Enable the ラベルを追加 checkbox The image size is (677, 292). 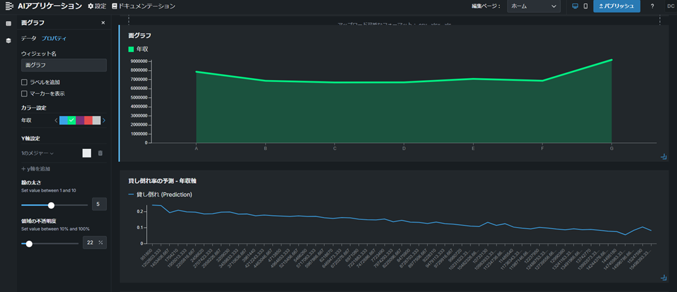(x=24, y=82)
